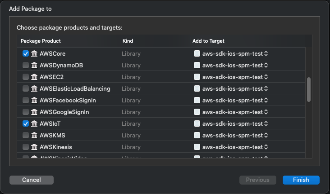
Task: Click the target app icon in AWSFacebookSignIn row
Action: pyautogui.click(x=197, y=100)
